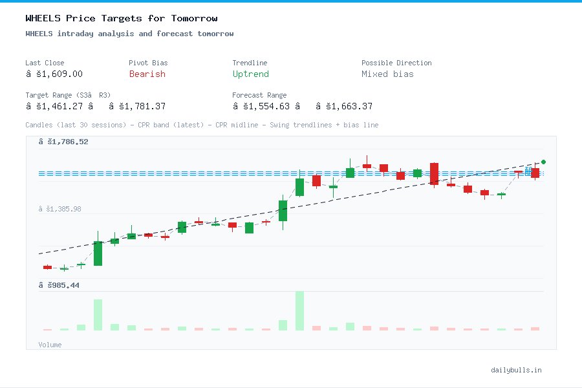Viewport: 582px width, 388px height.
Task: Click the second tallest green volume bar
Action: point(98,315)
